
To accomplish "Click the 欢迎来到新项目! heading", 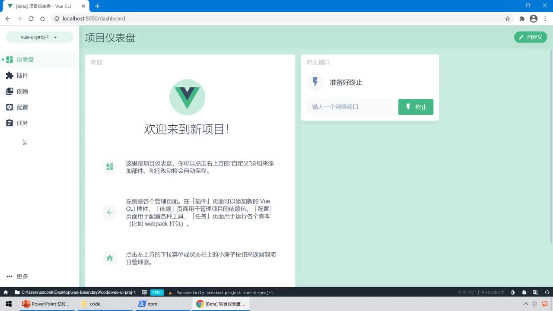I will [x=187, y=129].
